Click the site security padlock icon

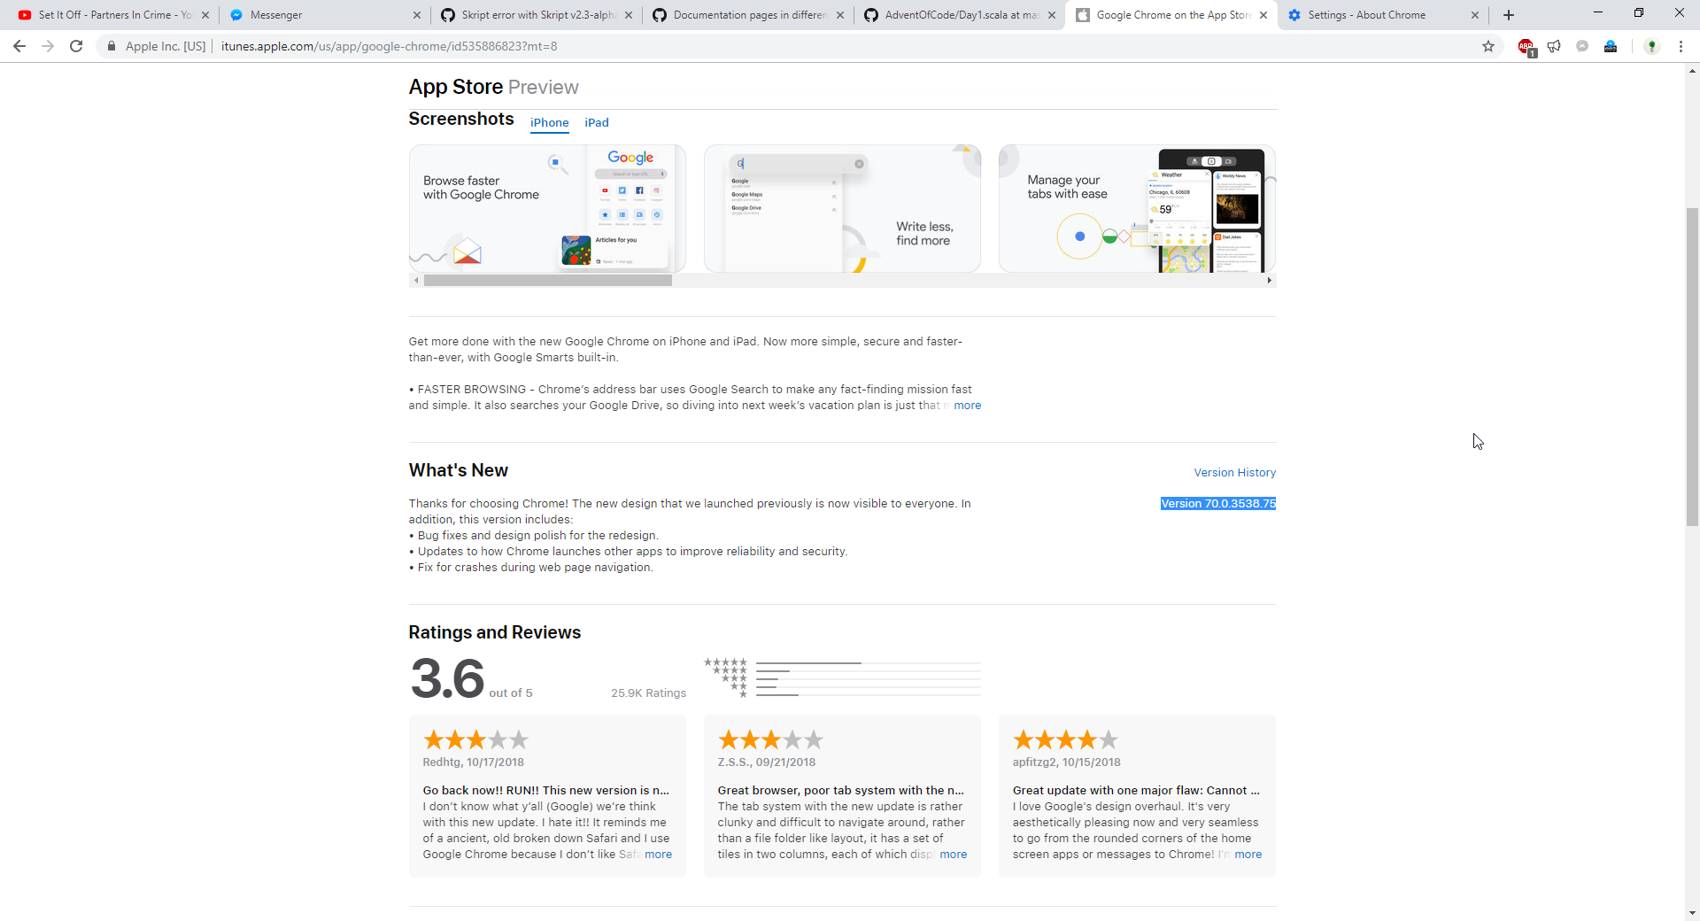[111, 46]
